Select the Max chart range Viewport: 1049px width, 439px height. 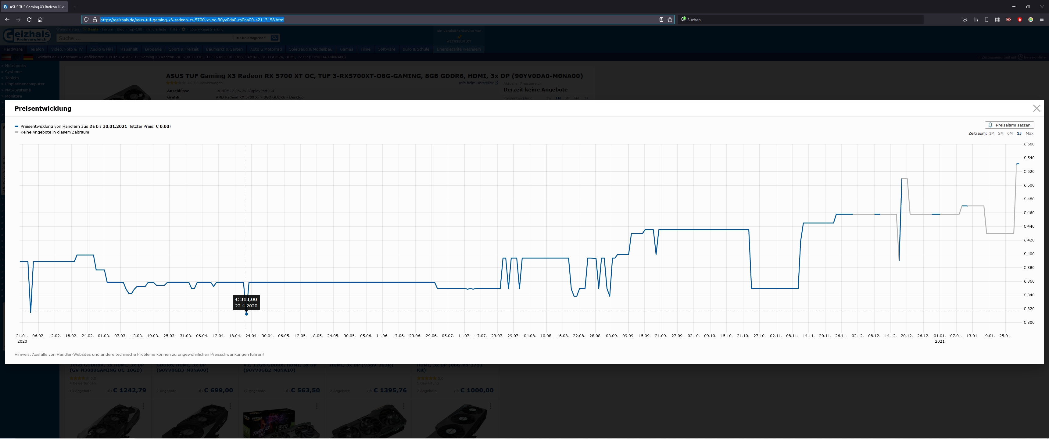click(1029, 134)
